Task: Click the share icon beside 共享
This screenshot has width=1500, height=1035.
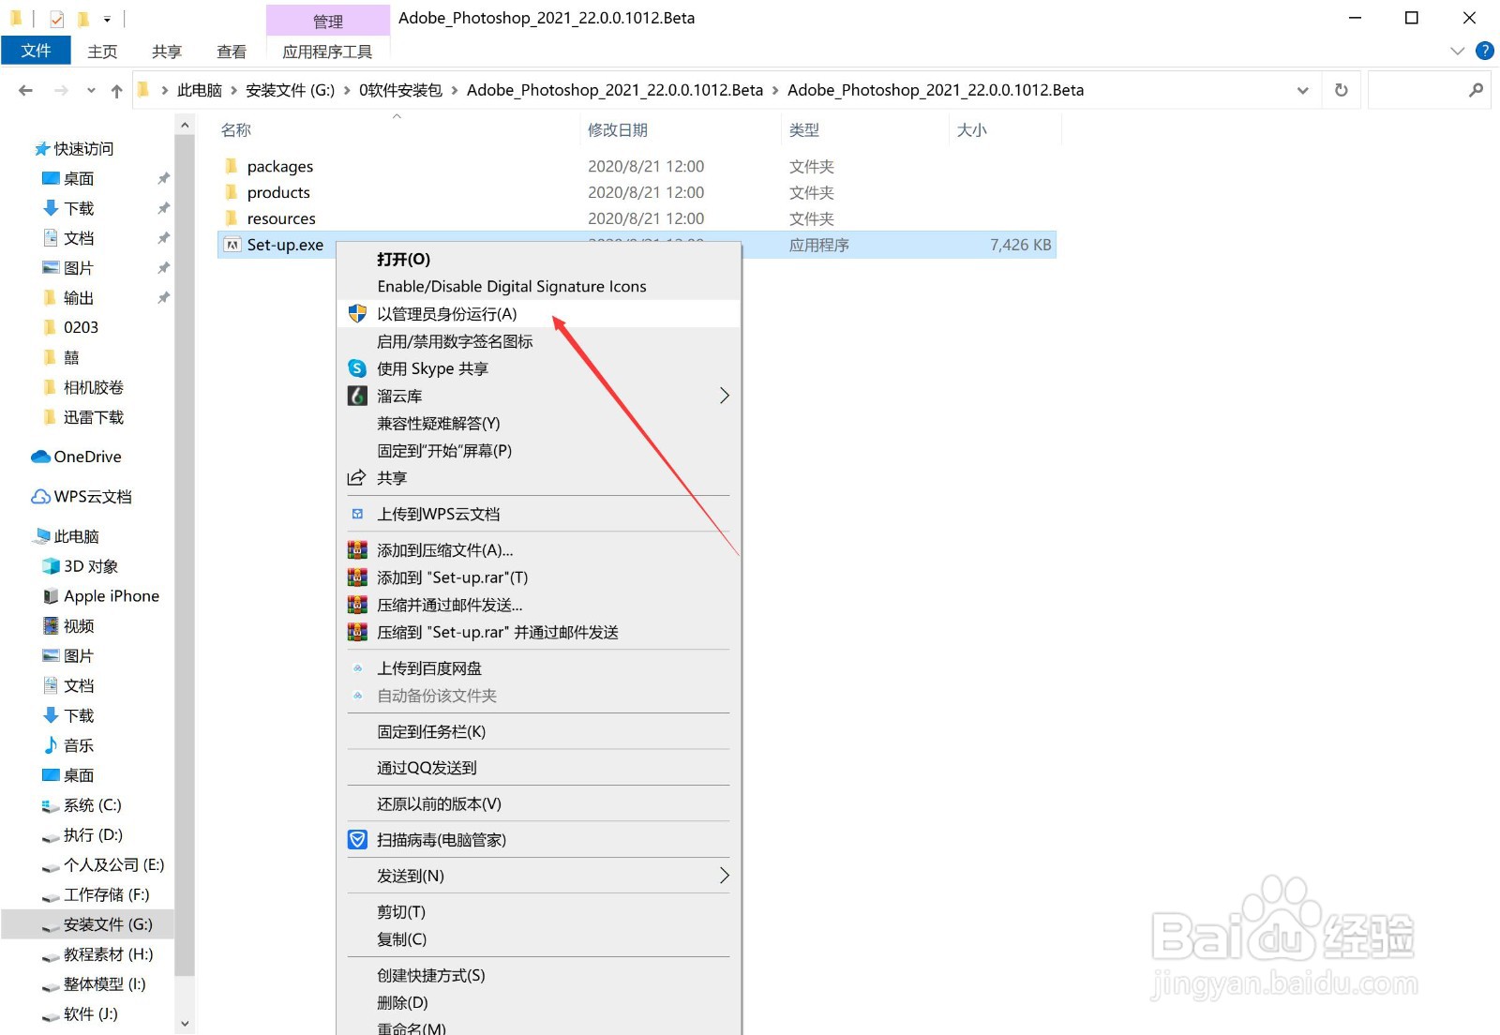Action: pos(357,478)
